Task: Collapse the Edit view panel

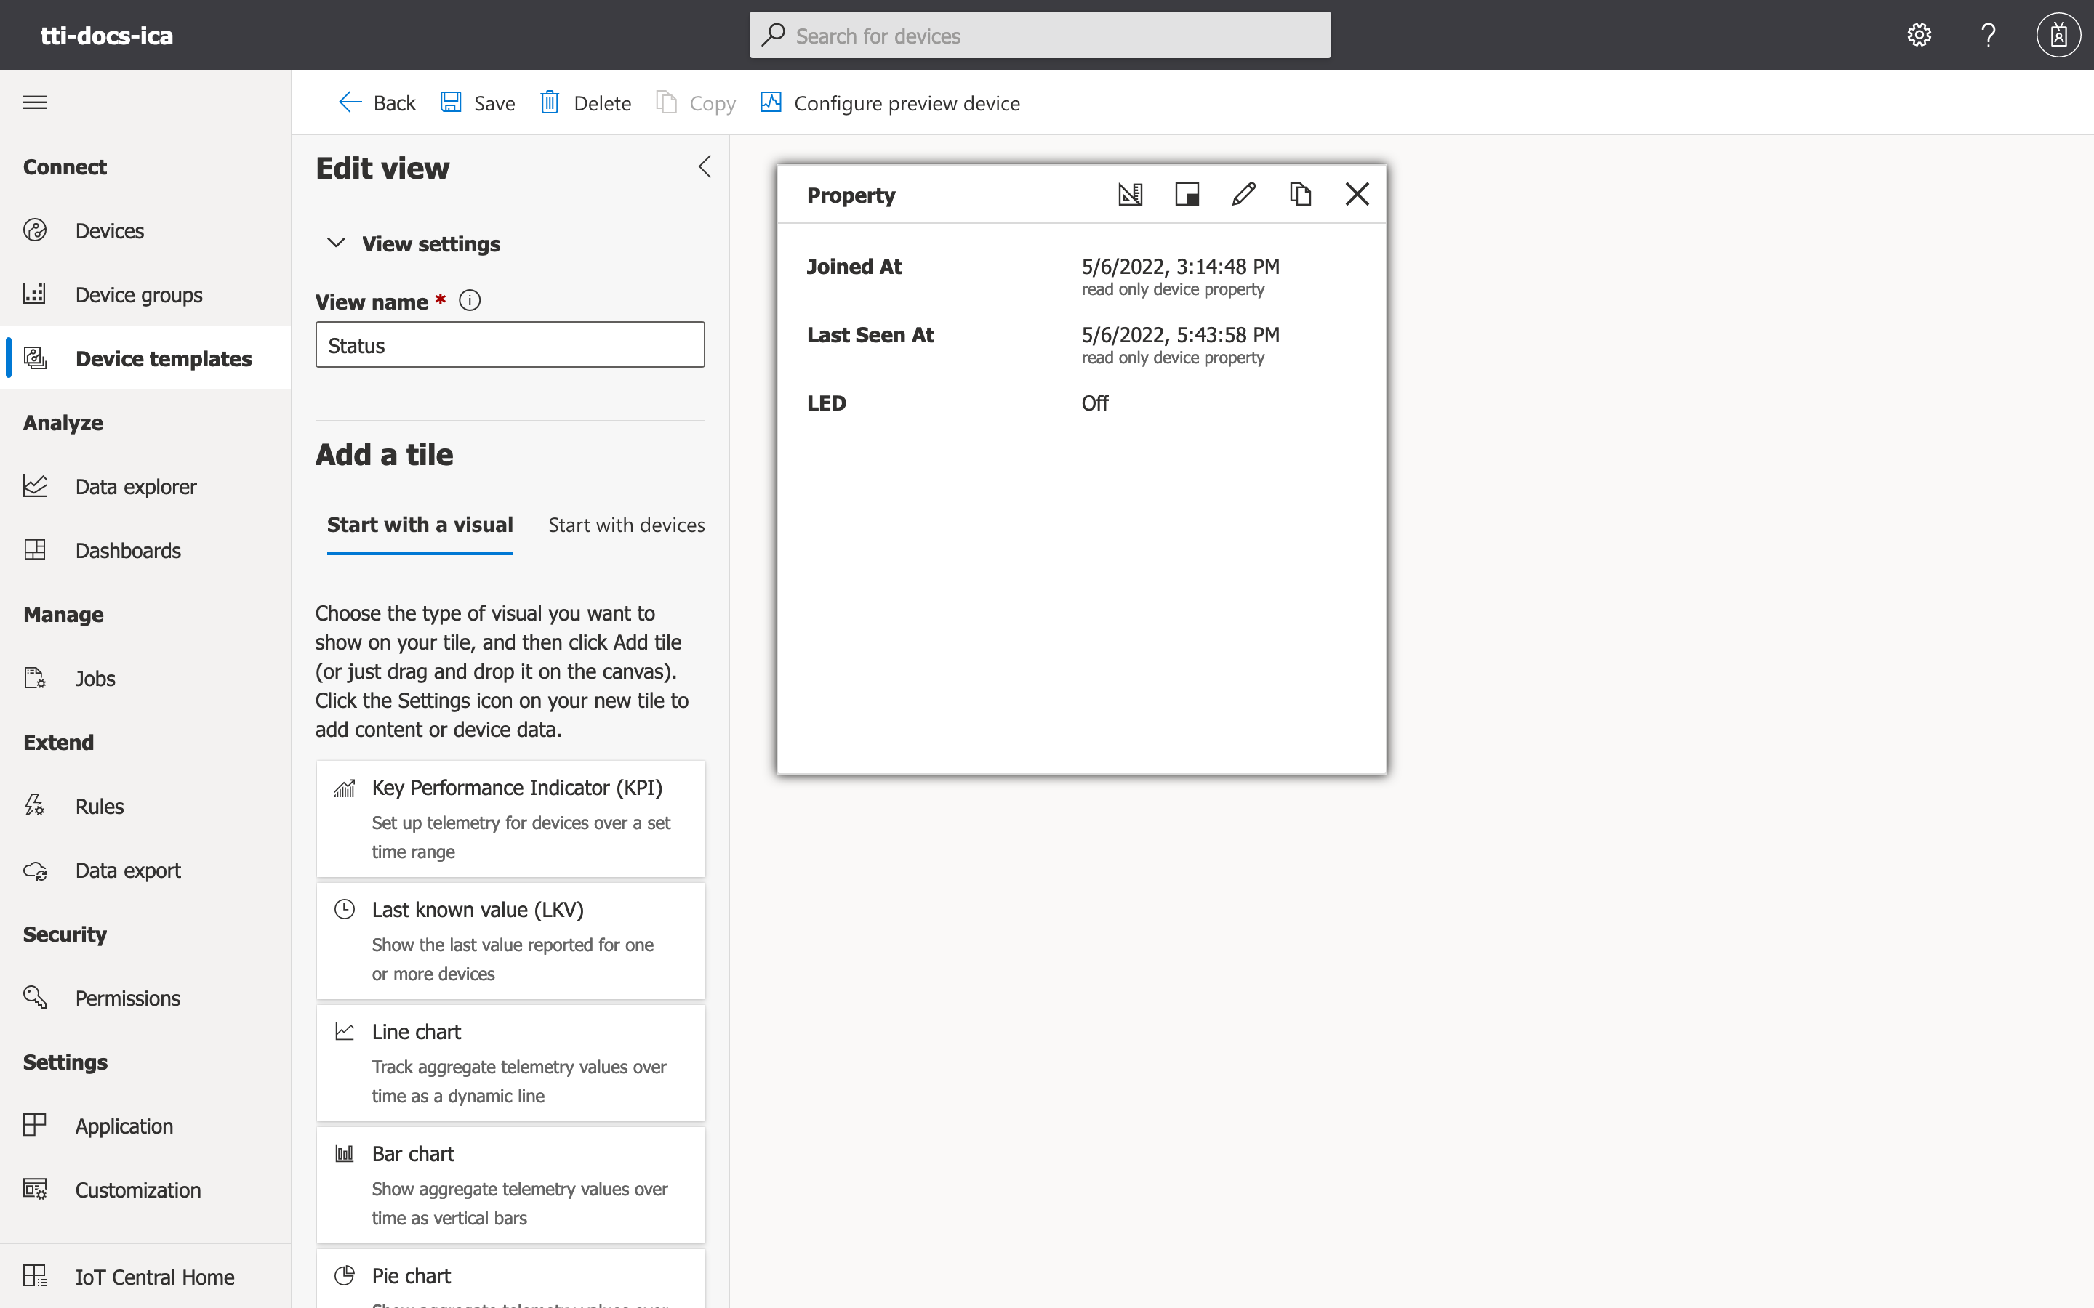Action: coord(705,167)
